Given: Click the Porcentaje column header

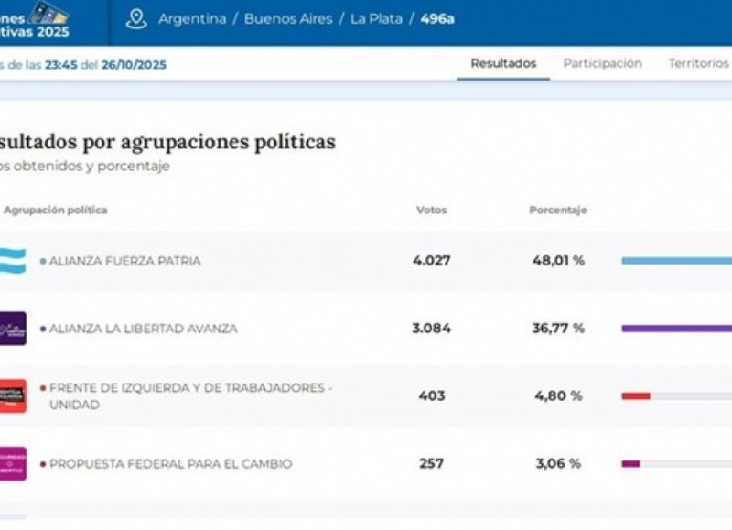Looking at the screenshot, I should 557,211.
